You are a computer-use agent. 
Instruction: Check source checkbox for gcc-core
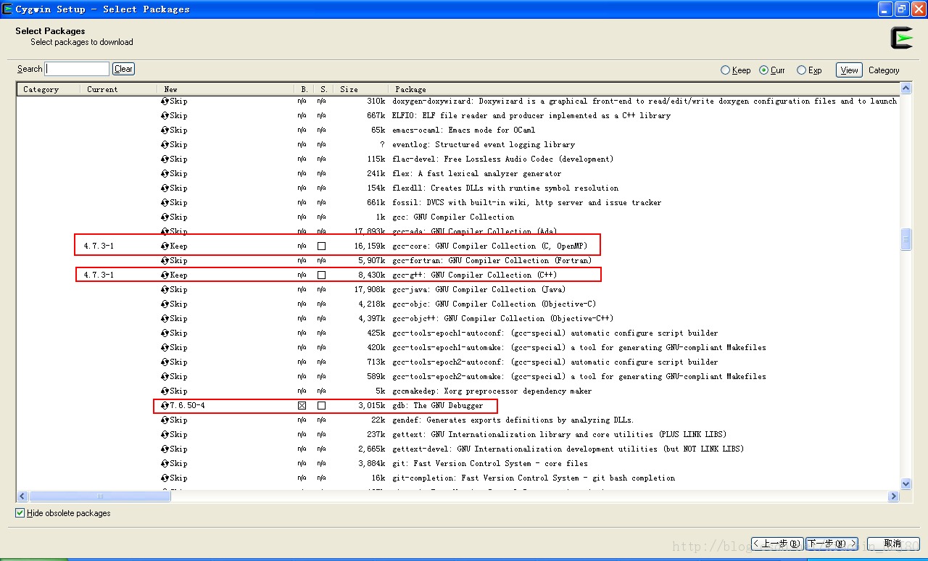pyautogui.click(x=321, y=246)
